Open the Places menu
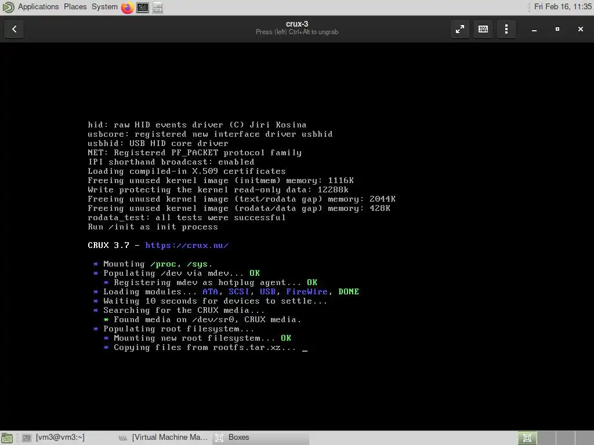594x445 pixels. pos(75,7)
